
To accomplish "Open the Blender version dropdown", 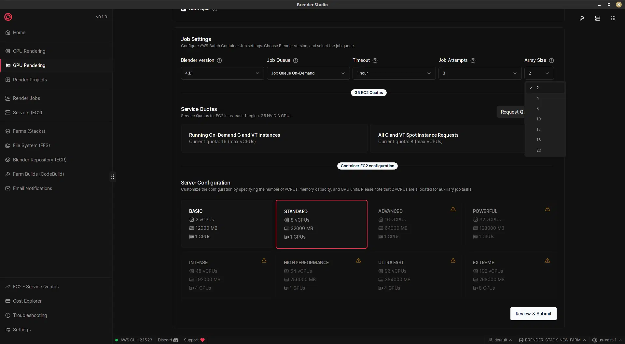I will (222, 73).
